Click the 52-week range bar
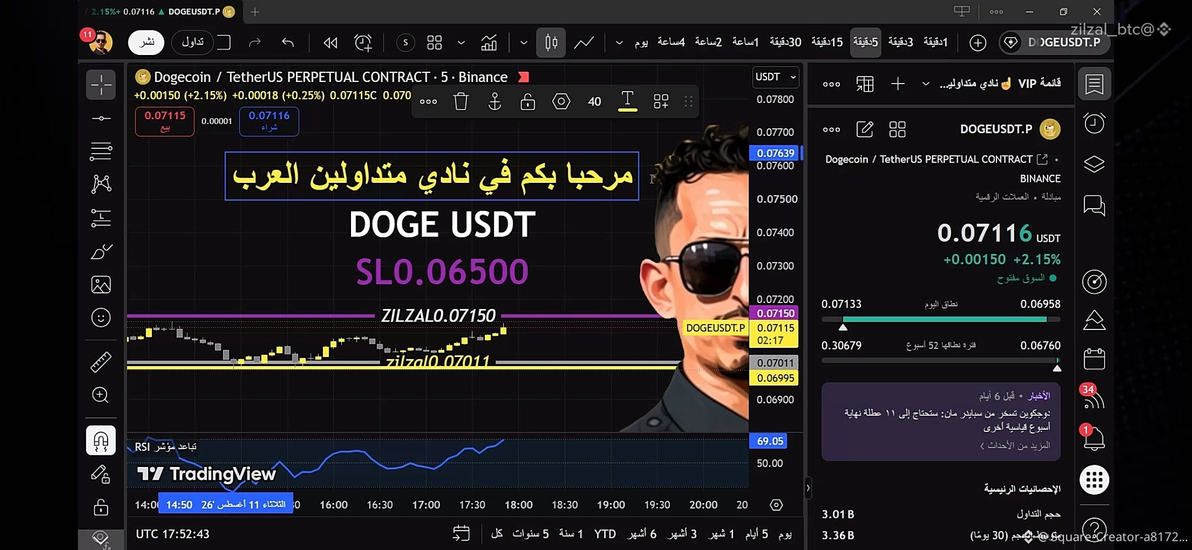 (x=941, y=360)
